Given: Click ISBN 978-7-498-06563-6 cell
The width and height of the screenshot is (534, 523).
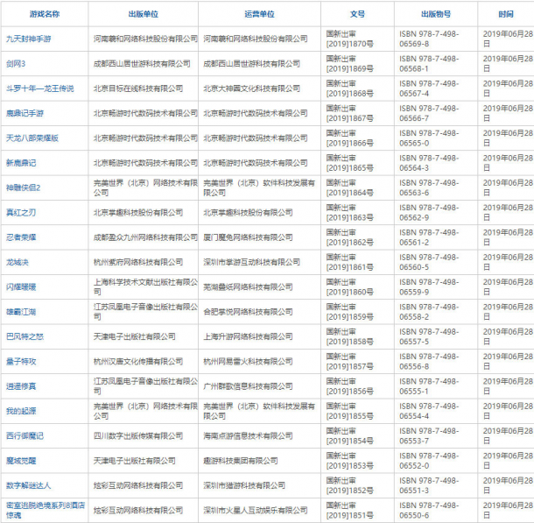Looking at the screenshot, I should click(x=429, y=187).
